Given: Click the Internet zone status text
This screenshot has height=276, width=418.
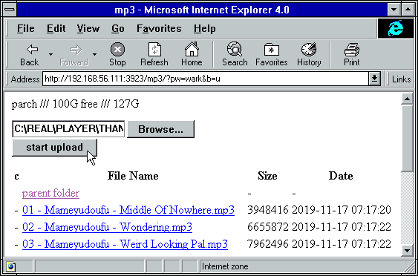Looking at the screenshot, I should [225, 266].
